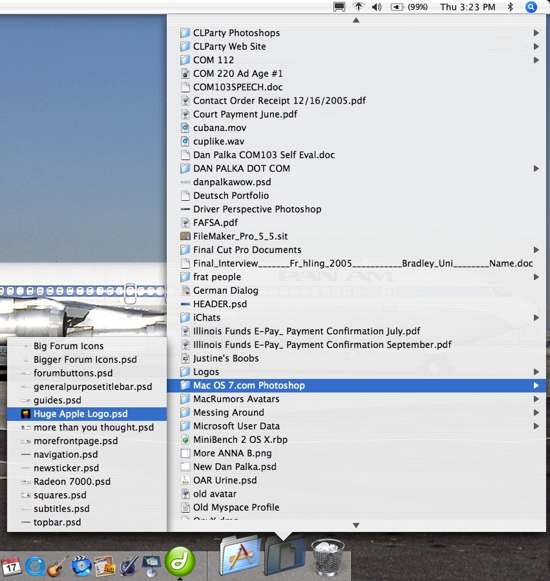
Task: Click the Bluetooth menu bar icon
Action: pyautogui.click(x=511, y=7)
